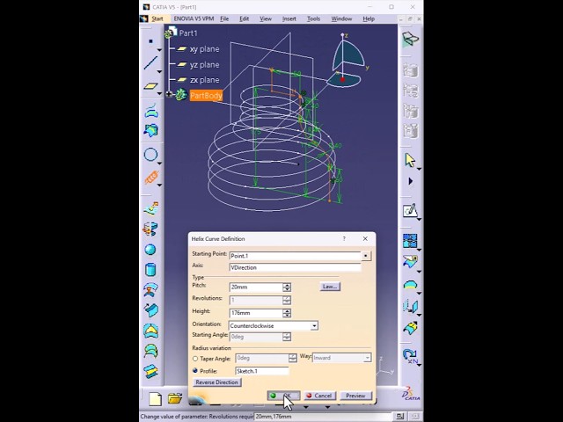
Task: Click the Translate tool in the right toolbar
Action: click(x=410, y=307)
